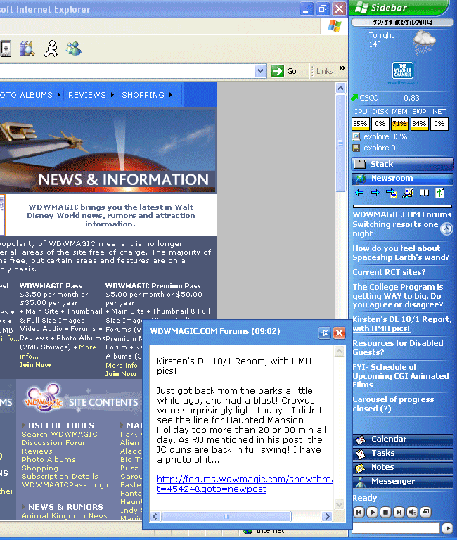Click the Newsroom forward arrow icon

click(375, 193)
